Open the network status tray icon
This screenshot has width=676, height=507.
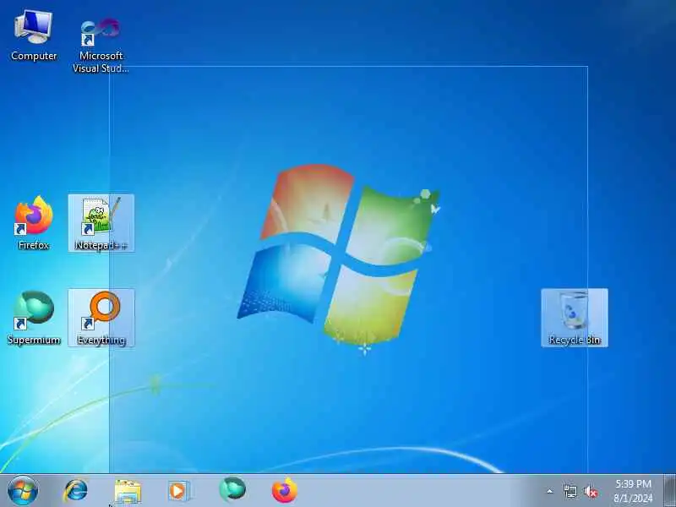[570, 491]
